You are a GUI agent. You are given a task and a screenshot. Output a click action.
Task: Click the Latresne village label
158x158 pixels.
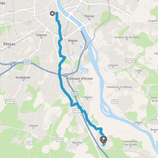[x=113, y=65]
